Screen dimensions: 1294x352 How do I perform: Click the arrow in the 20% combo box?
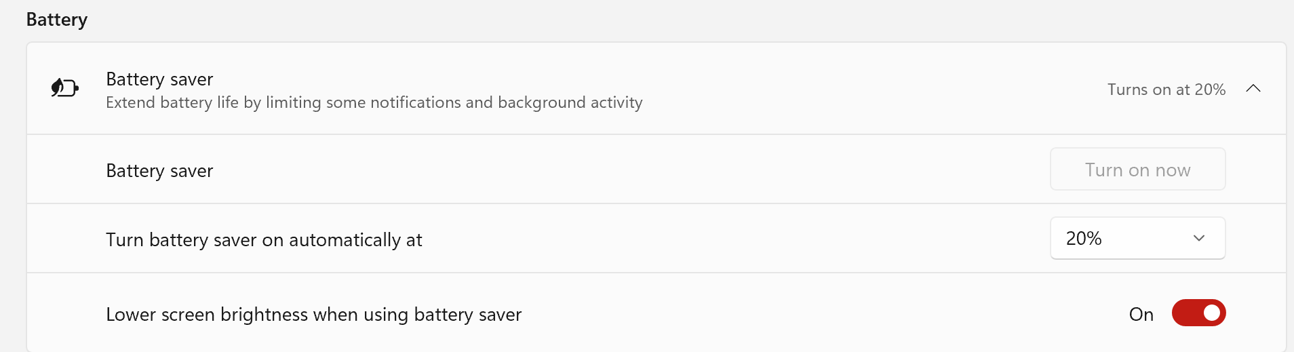click(x=1199, y=238)
